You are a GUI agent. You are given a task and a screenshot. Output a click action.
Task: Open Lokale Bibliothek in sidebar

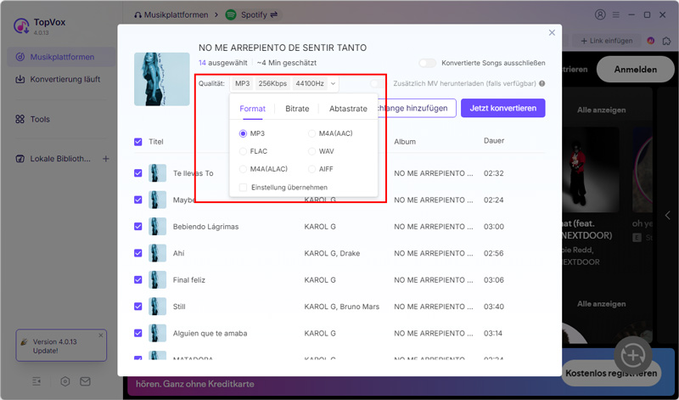53,159
